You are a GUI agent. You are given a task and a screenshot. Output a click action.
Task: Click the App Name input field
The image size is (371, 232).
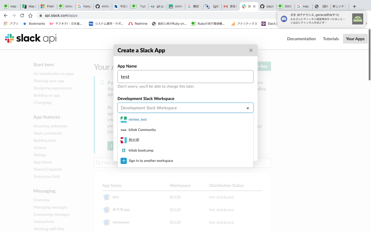pyautogui.click(x=185, y=77)
